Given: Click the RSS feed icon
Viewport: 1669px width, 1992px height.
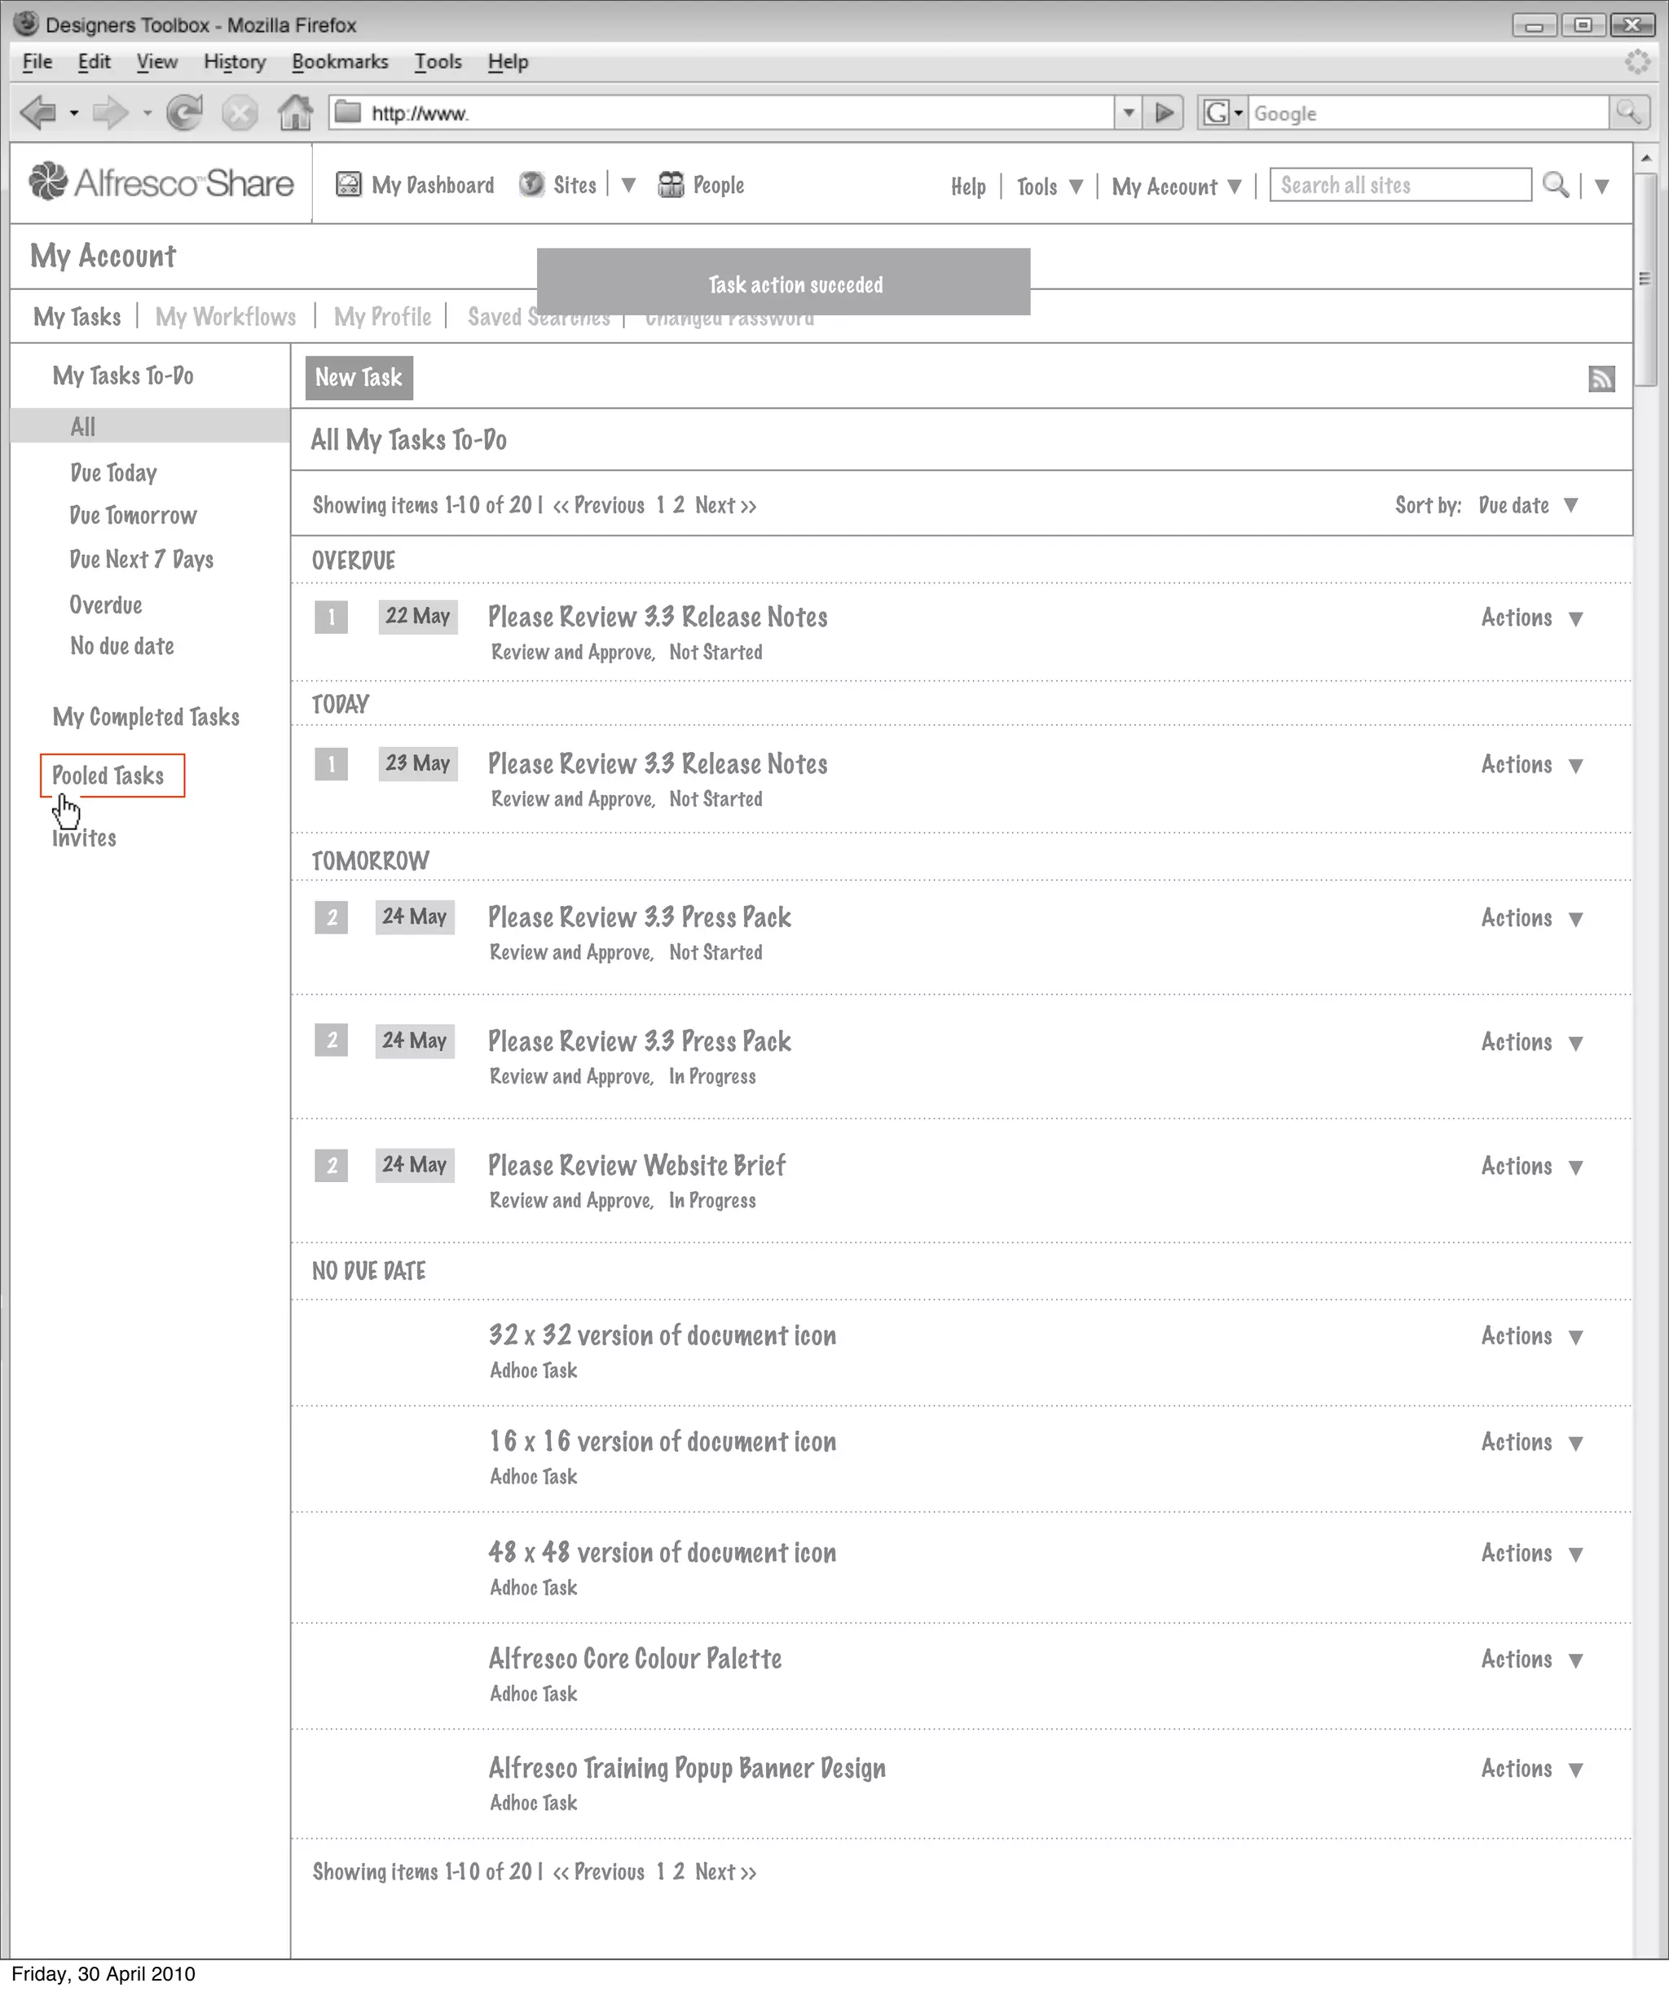Looking at the screenshot, I should pyautogui.click(x=1601, y=379).
